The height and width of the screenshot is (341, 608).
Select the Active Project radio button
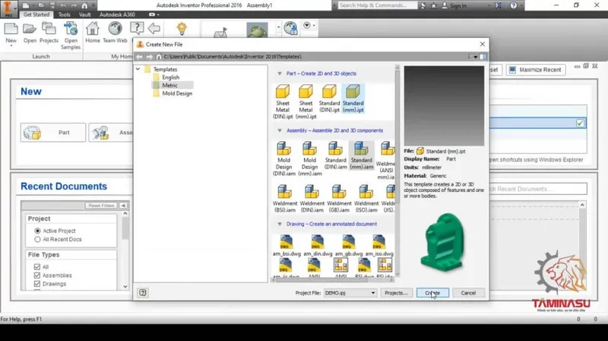(37, 231)
